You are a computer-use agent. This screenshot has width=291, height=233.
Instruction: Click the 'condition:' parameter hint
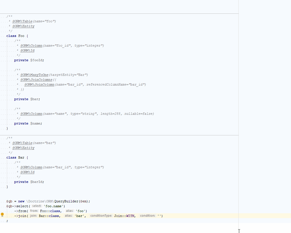pos(148,216)
